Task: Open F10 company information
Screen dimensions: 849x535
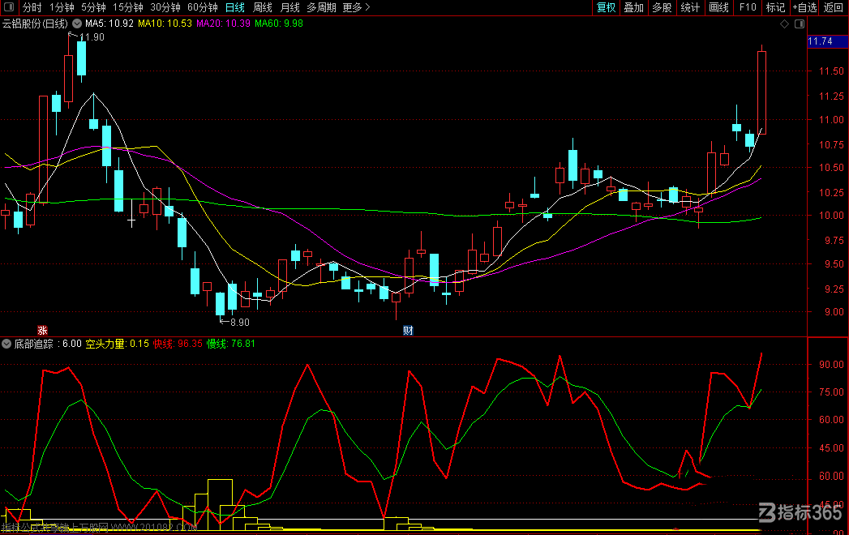Action: (748, 7)
